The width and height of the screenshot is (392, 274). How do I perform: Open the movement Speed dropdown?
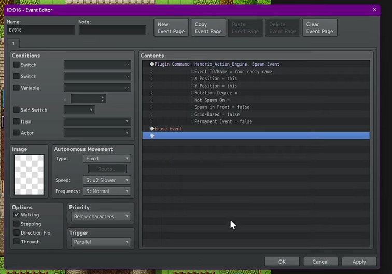pyautogui.click(x=107, y=180)
